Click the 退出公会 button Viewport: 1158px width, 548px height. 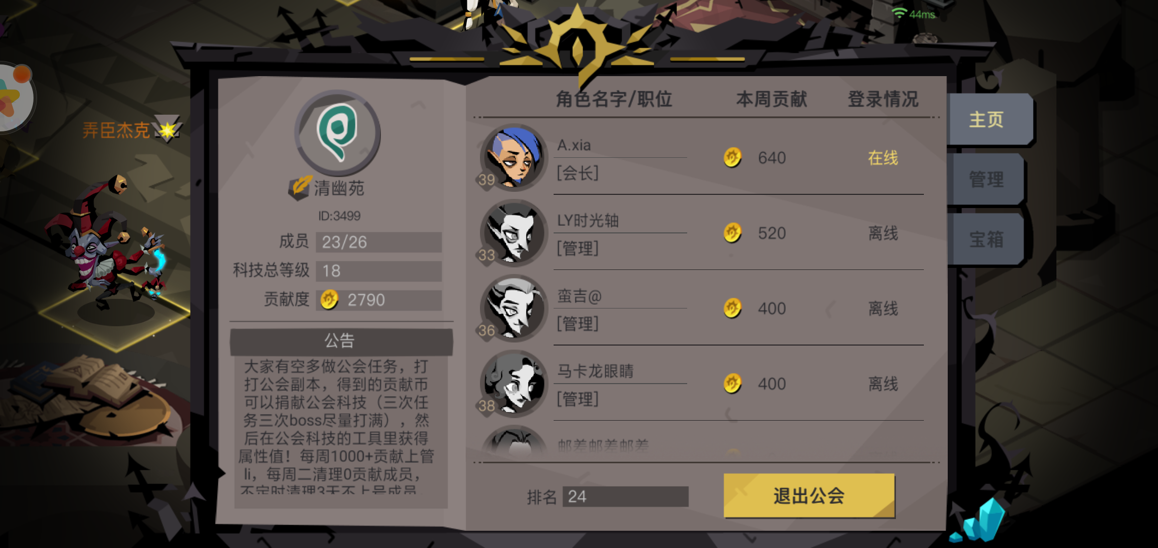coord(809,496)
